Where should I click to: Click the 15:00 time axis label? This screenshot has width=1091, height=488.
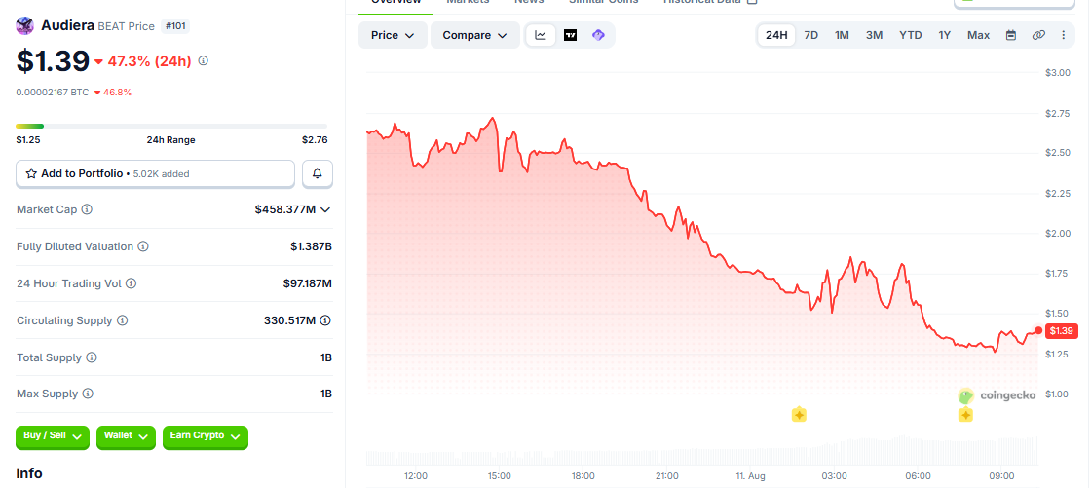pyautogui.click(x=500, y=476)
